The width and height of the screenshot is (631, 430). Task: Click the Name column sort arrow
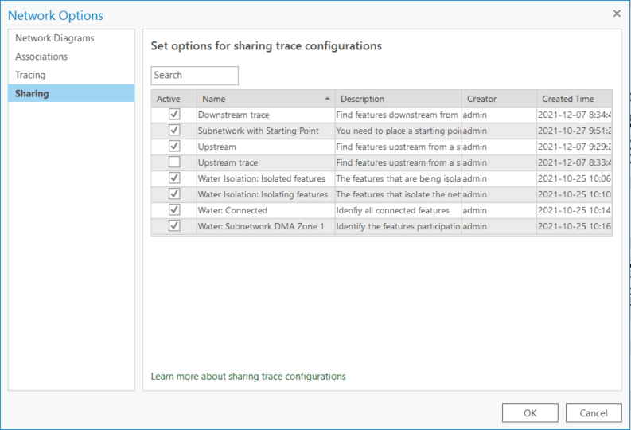click(328, 99)
